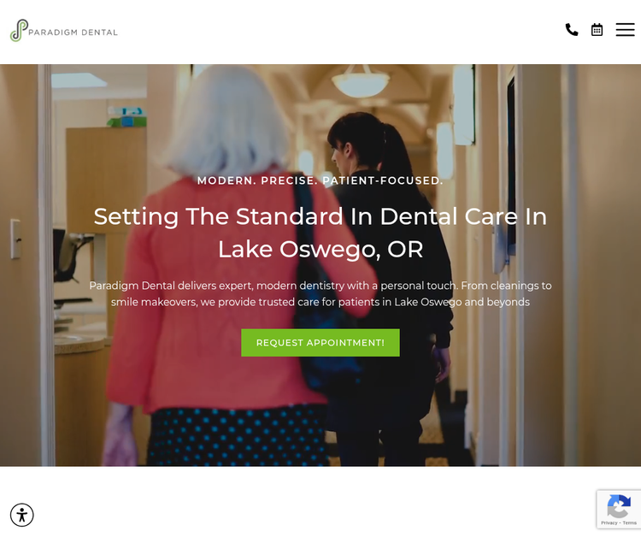Image resolution: width=641 pixels, height=537 pixels.
Task: Click the reCAPTCHA badge logo
Action: coord(619,506)
